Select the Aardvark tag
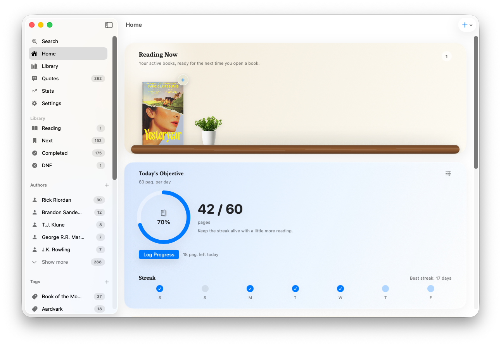The width and height of the screenshot is (501, 346). (x=68, y=309)
